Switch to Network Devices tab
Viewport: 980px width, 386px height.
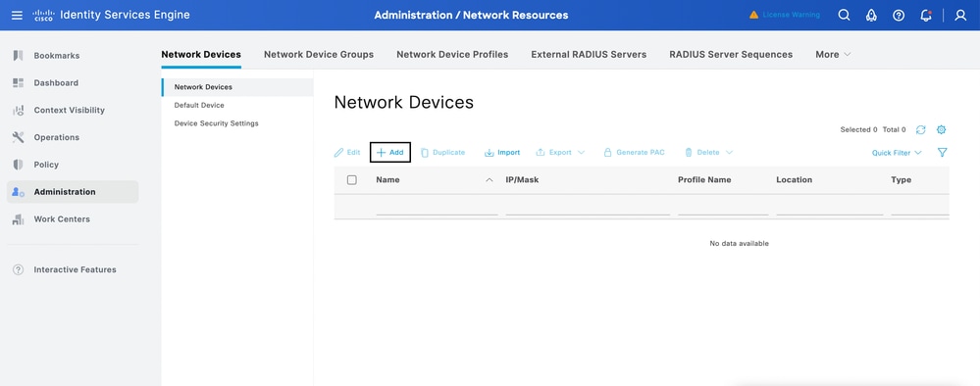pos(201,54)
